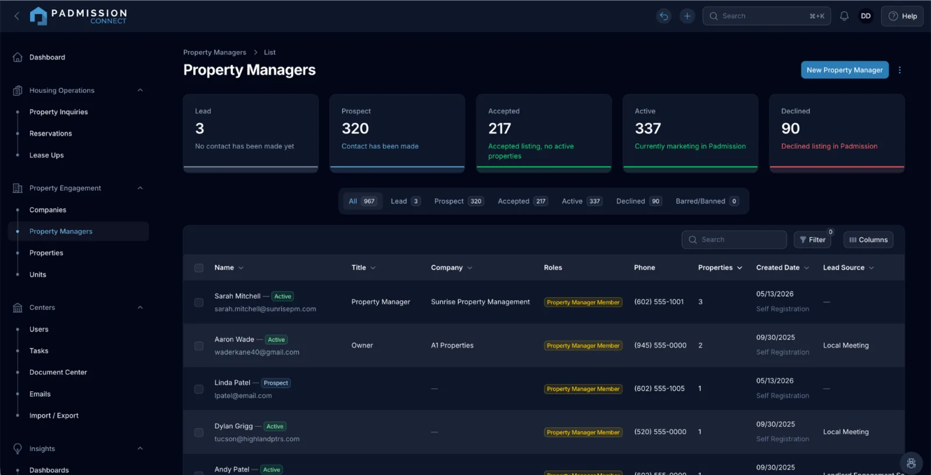Click the Insights lightbulb icon
Screen dimensions: 931x475
(x=17, y=449)
